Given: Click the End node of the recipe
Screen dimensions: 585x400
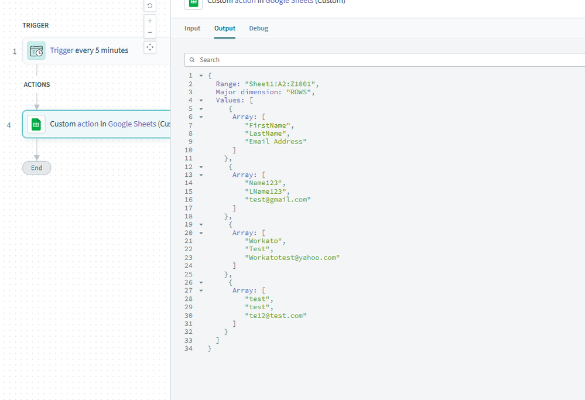Looking at the screenshot, I should 36,167.
